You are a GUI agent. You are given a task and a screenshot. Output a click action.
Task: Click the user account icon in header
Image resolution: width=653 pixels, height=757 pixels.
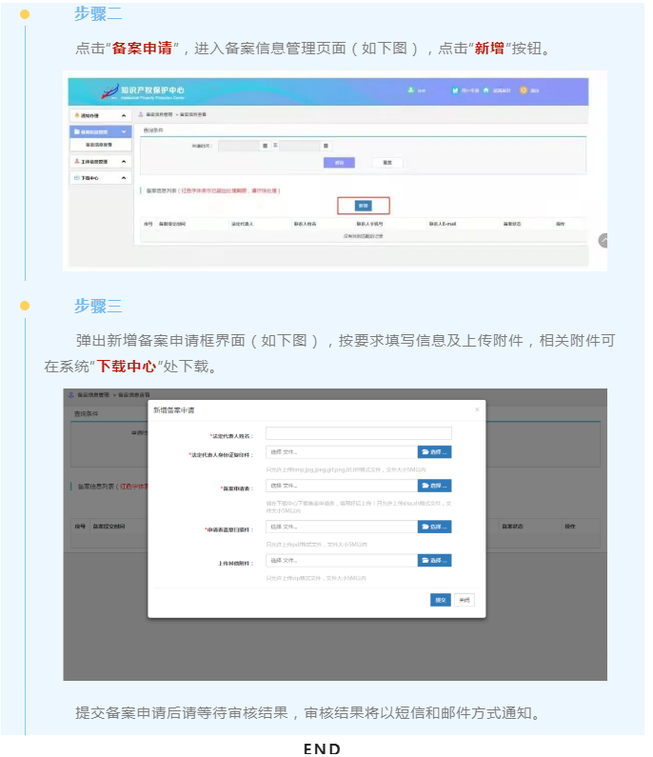[x=411, y=90]
